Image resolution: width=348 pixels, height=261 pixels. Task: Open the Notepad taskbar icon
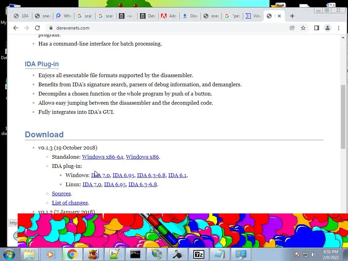click(220, 254)
